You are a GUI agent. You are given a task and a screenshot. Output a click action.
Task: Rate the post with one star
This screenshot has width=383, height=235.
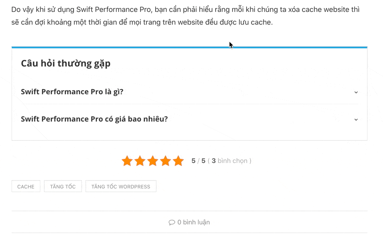pos(127,161)
